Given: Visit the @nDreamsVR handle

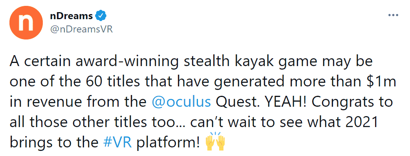Looking at the screenshot, I should coord(81,29).
